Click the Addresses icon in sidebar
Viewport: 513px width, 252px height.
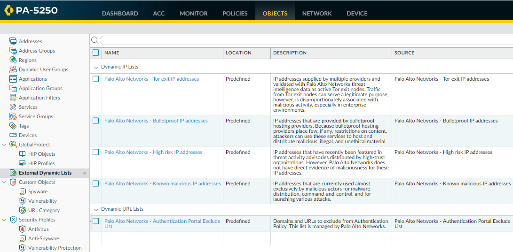[x=13, y=41]
